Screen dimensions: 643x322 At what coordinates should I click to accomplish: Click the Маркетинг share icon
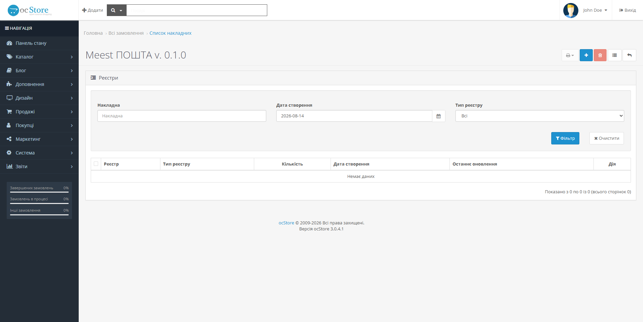(9, 139)
